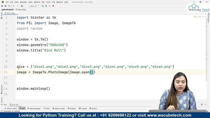This screenshot has width=210, height=118.
Task: Click the intention bulb on line 10
Action: (x=19, y=68)
